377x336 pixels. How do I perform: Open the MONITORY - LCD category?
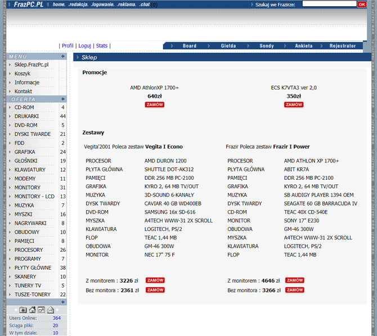click(34, 196)
